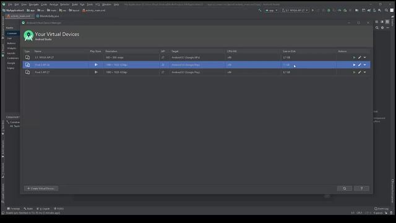
Task: Open the 3.3 WVGA API 27 device selector dropdown
Action: pyautogui.click(x=295, y=11)
